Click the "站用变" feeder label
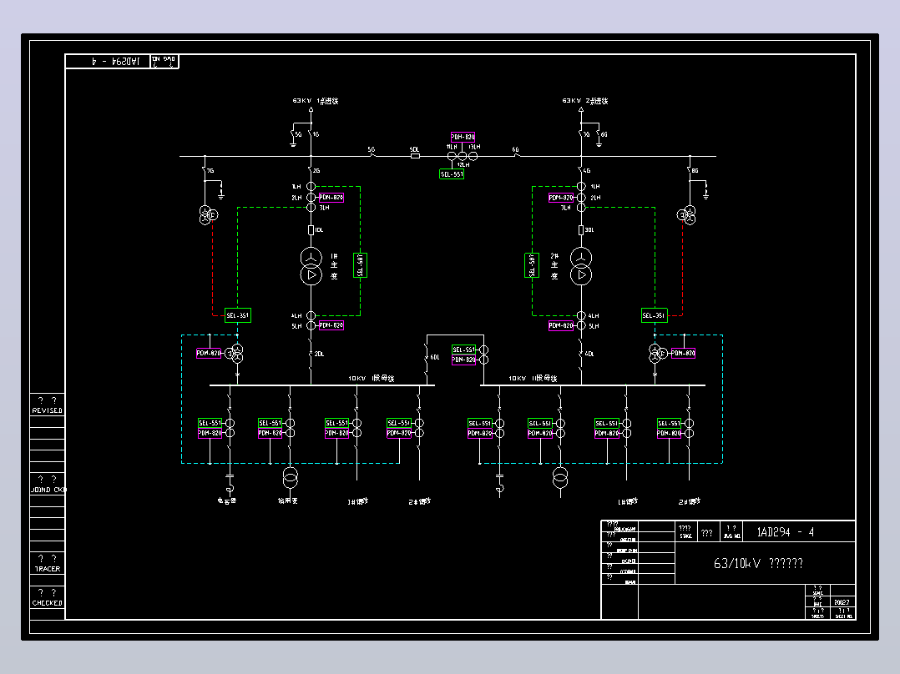The width and height of the screenshot is (900, 674). coord(288,500)
